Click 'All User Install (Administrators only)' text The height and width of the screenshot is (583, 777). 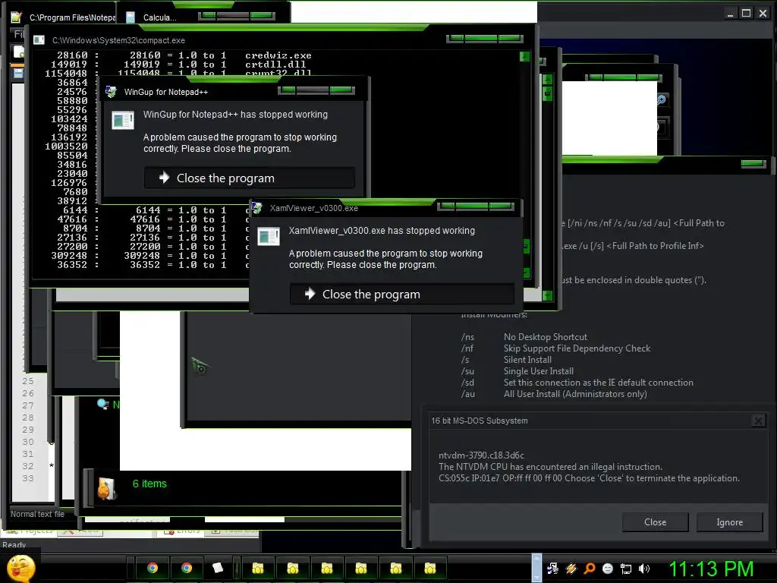coord(575,394)
